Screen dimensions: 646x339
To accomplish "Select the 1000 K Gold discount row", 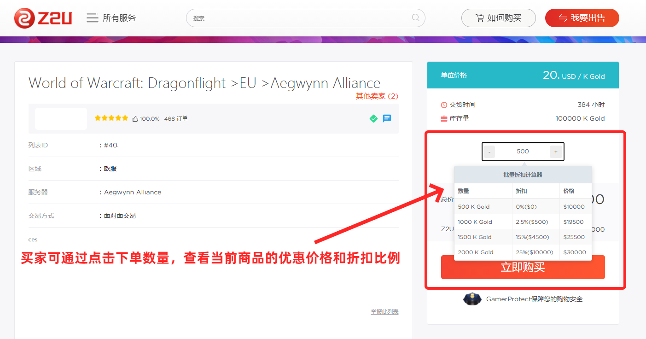I will point(523,222).
